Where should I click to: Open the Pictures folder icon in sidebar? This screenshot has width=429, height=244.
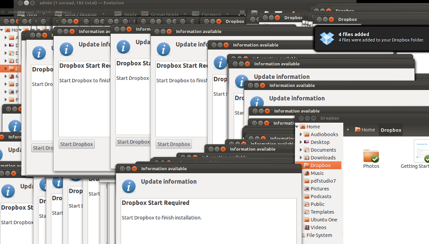pyautogui.click(x=306, y=189)
